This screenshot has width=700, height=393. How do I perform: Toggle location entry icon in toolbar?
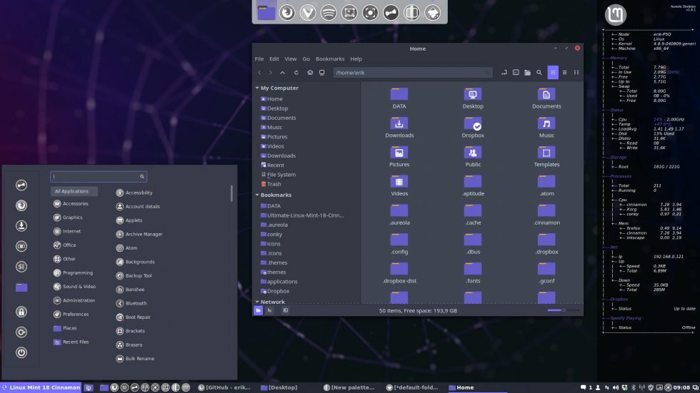point(504,72)
